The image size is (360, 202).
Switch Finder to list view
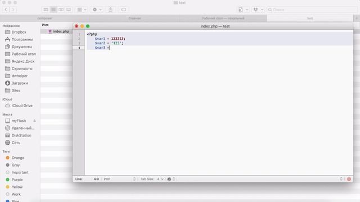pos(53,10)
